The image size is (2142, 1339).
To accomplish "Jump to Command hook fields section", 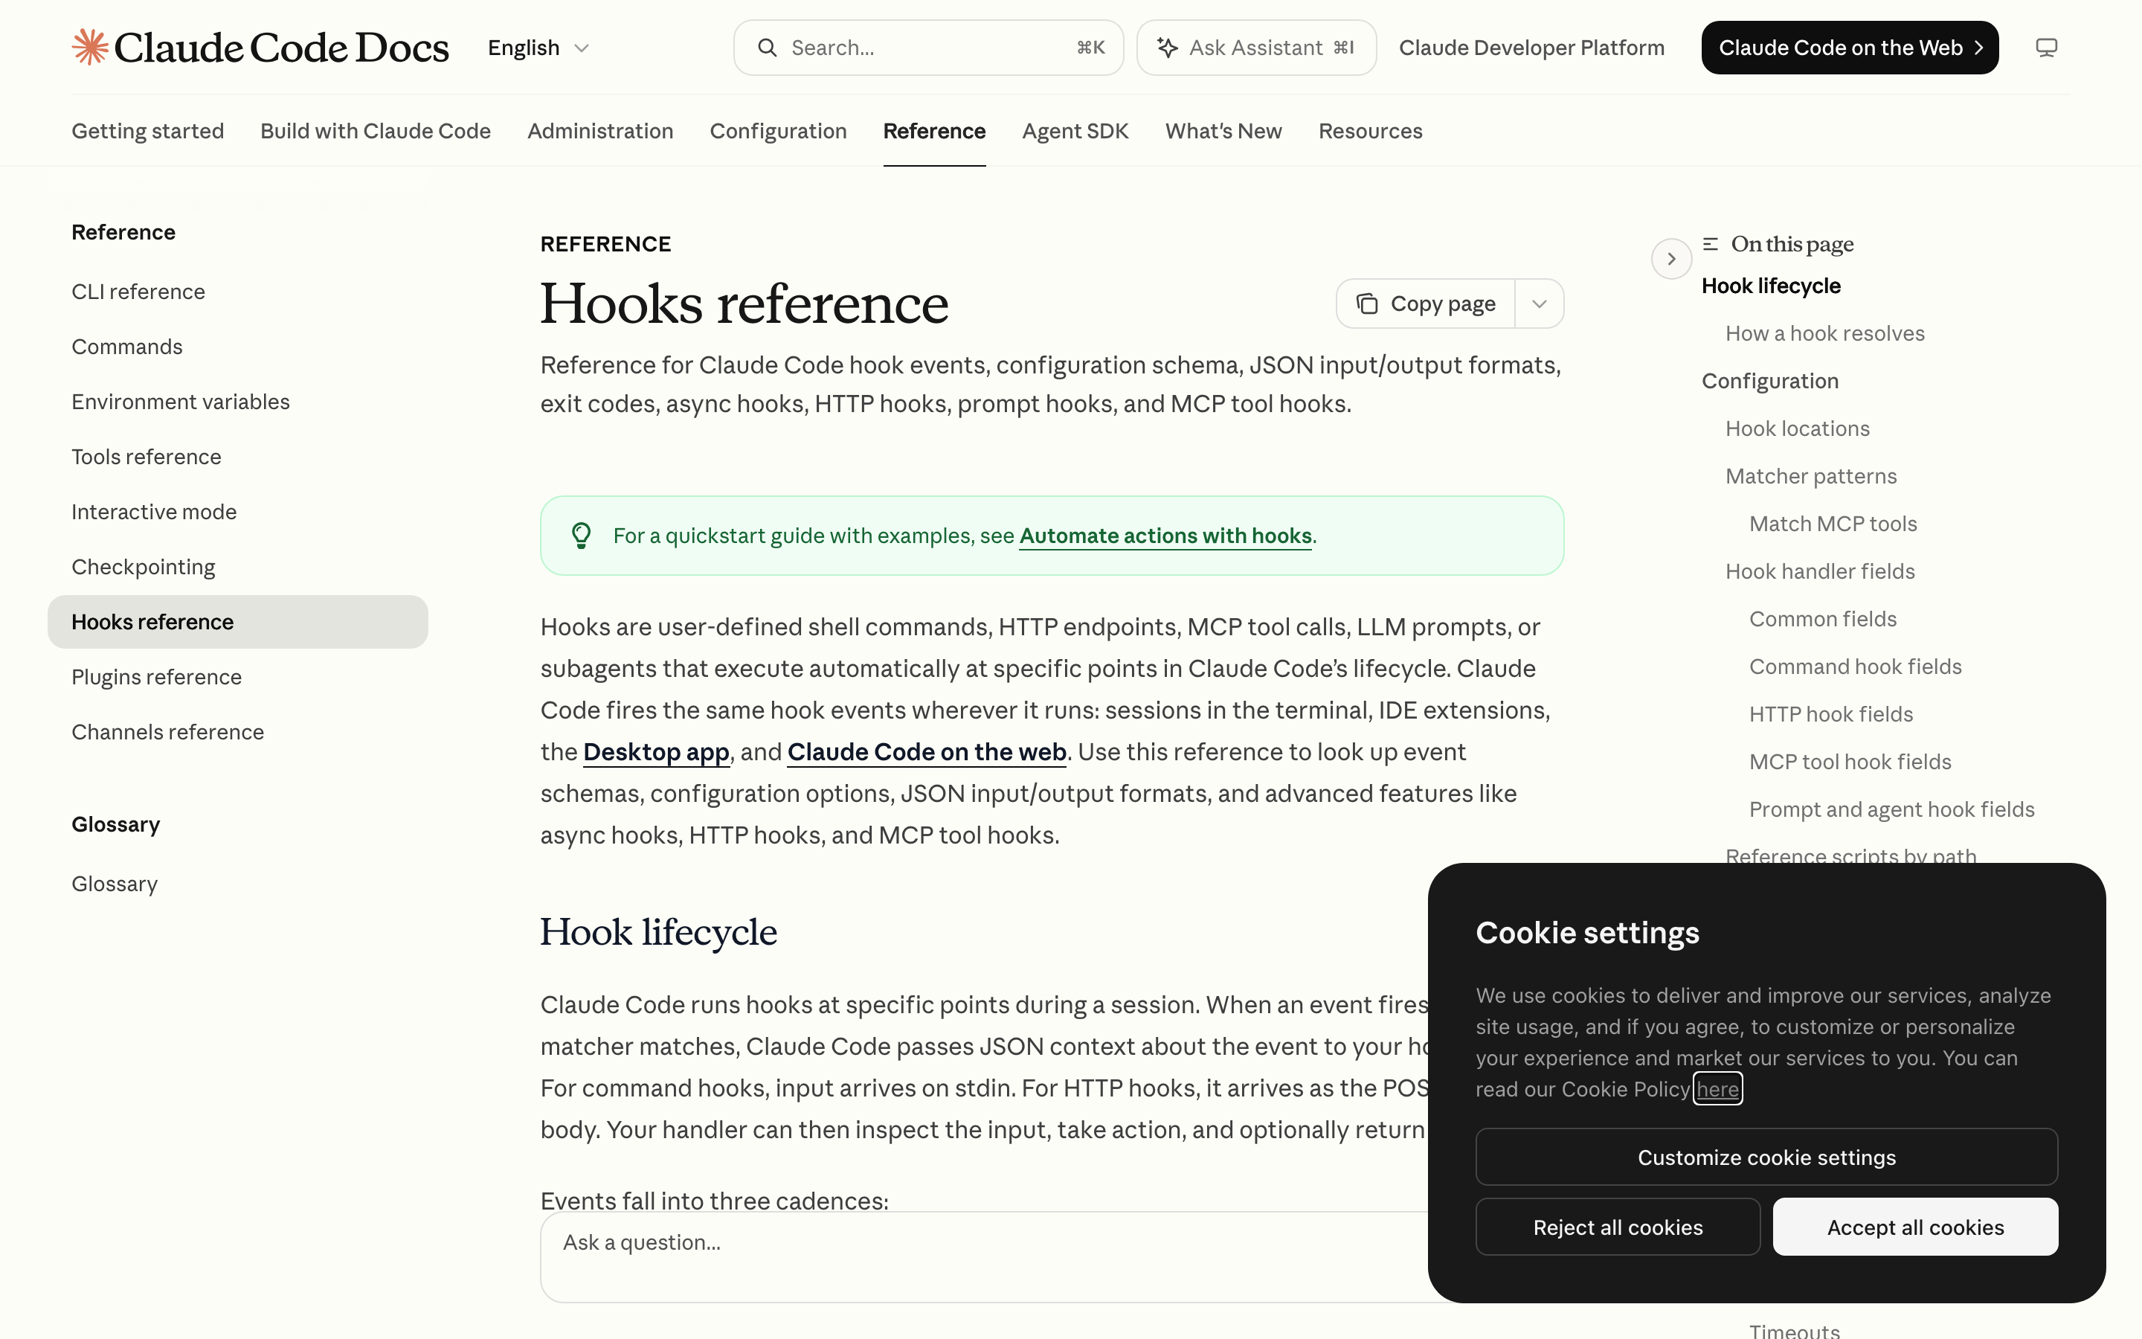I will (1855, 667).
